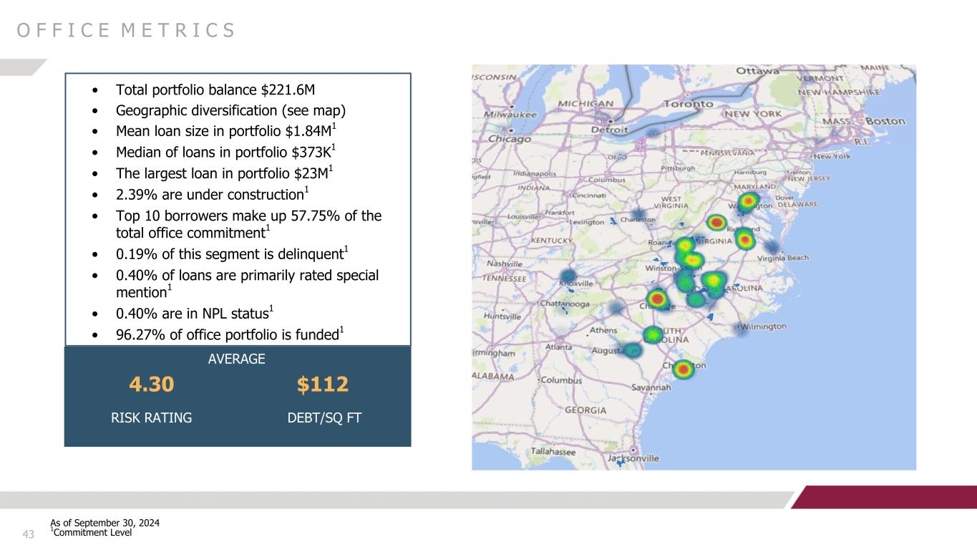Select the Chicago city label on the map
Screen dimensions: 977x550
(507, 139)
